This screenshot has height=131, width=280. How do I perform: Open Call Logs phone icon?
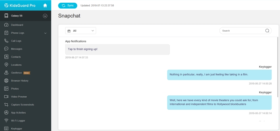[x=6, y=41]
